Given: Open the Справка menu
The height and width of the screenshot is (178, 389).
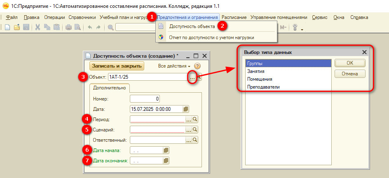Looking at the screenshot, I should (359, 17).
